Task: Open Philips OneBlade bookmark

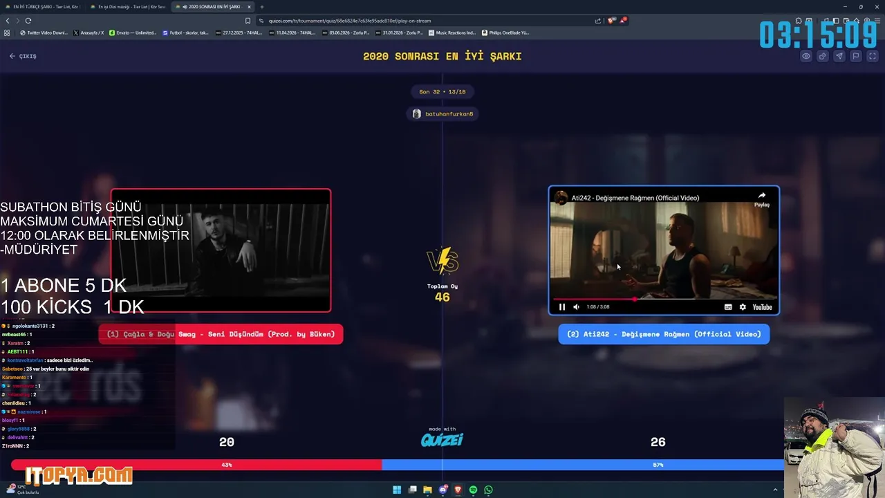Action: 505,33
